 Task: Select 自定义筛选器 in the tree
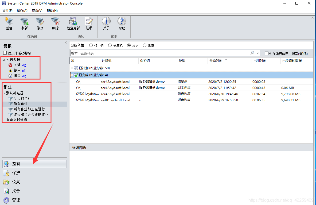point(17,120)
